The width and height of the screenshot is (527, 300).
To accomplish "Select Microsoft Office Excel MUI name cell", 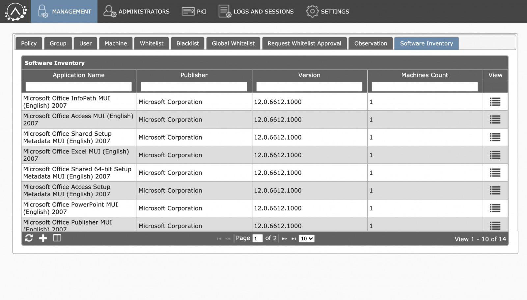I will [x=79, y=155].
